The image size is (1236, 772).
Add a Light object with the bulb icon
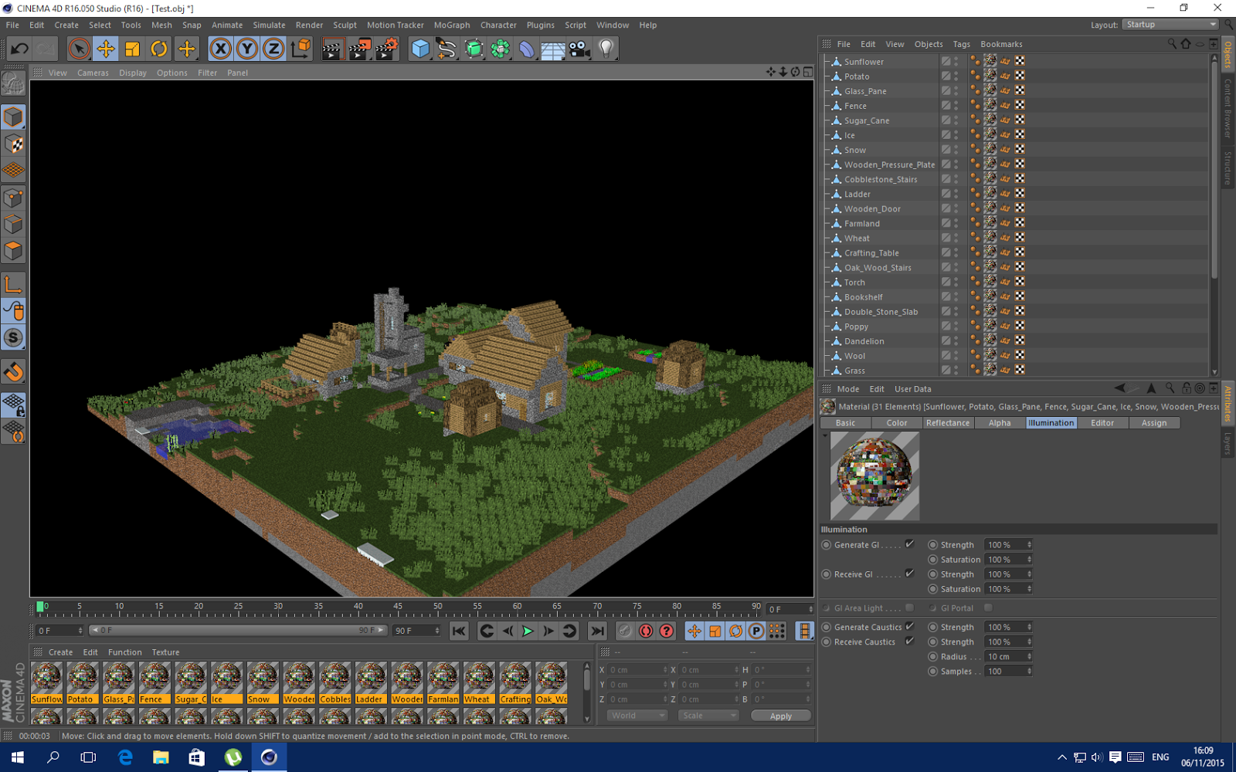pos(606,49)
